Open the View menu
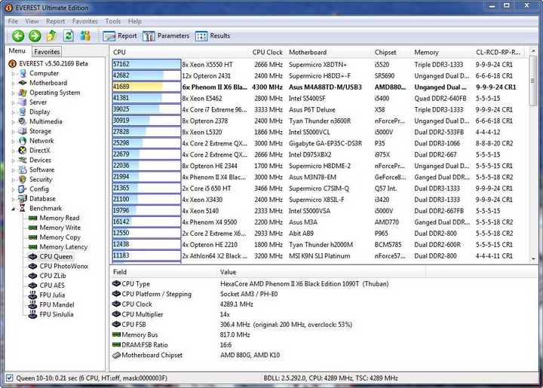 (x=32, y=21)
